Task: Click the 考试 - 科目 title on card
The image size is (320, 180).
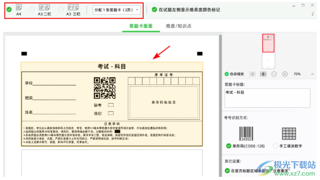Action: (x=112, y=67)
